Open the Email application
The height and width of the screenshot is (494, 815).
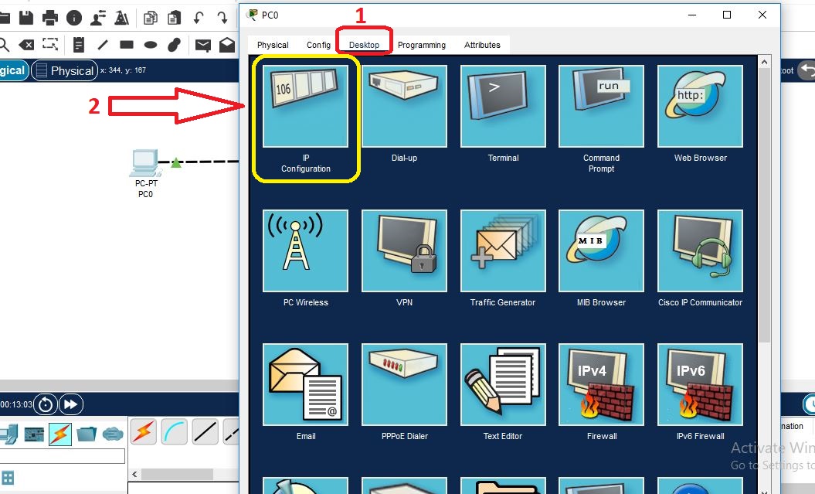coord(305,384)
